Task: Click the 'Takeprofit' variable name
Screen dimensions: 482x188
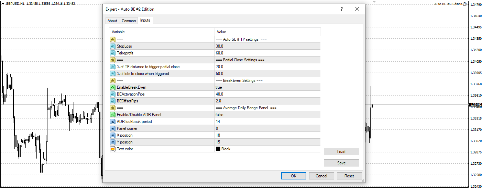Action: point(125,53)
